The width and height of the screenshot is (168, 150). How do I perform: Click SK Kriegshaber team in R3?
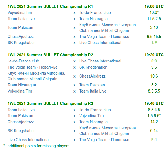pos(21,131)
